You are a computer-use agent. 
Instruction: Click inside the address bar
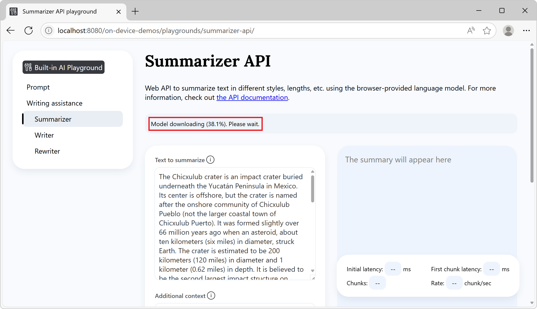175,30
